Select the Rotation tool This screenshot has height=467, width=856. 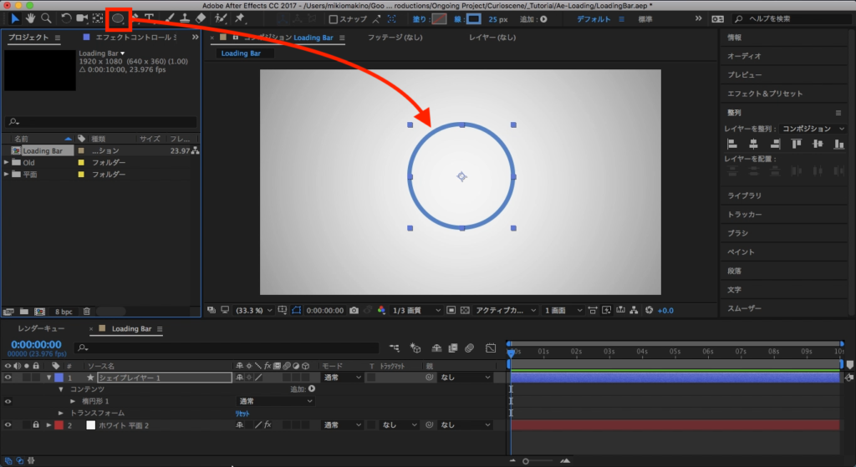[66, 18]
